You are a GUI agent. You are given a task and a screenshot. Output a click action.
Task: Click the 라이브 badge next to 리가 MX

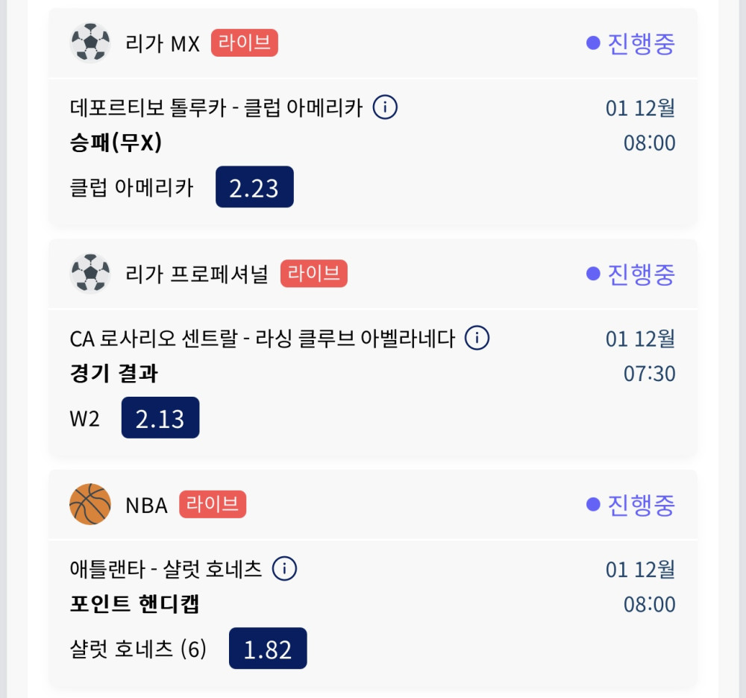(244, 43)
